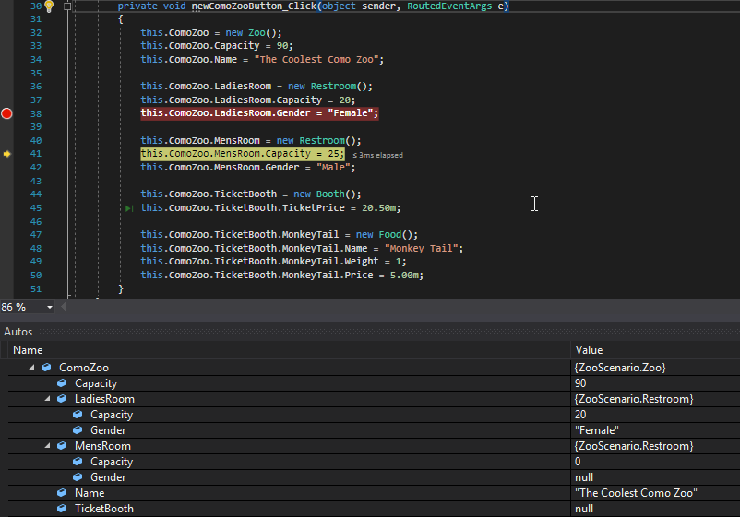Image resolution: width=740 pixels, height=517 pixels.
Task: Click the horizontal scrollbar left arrow
Action: click(65, 307)
